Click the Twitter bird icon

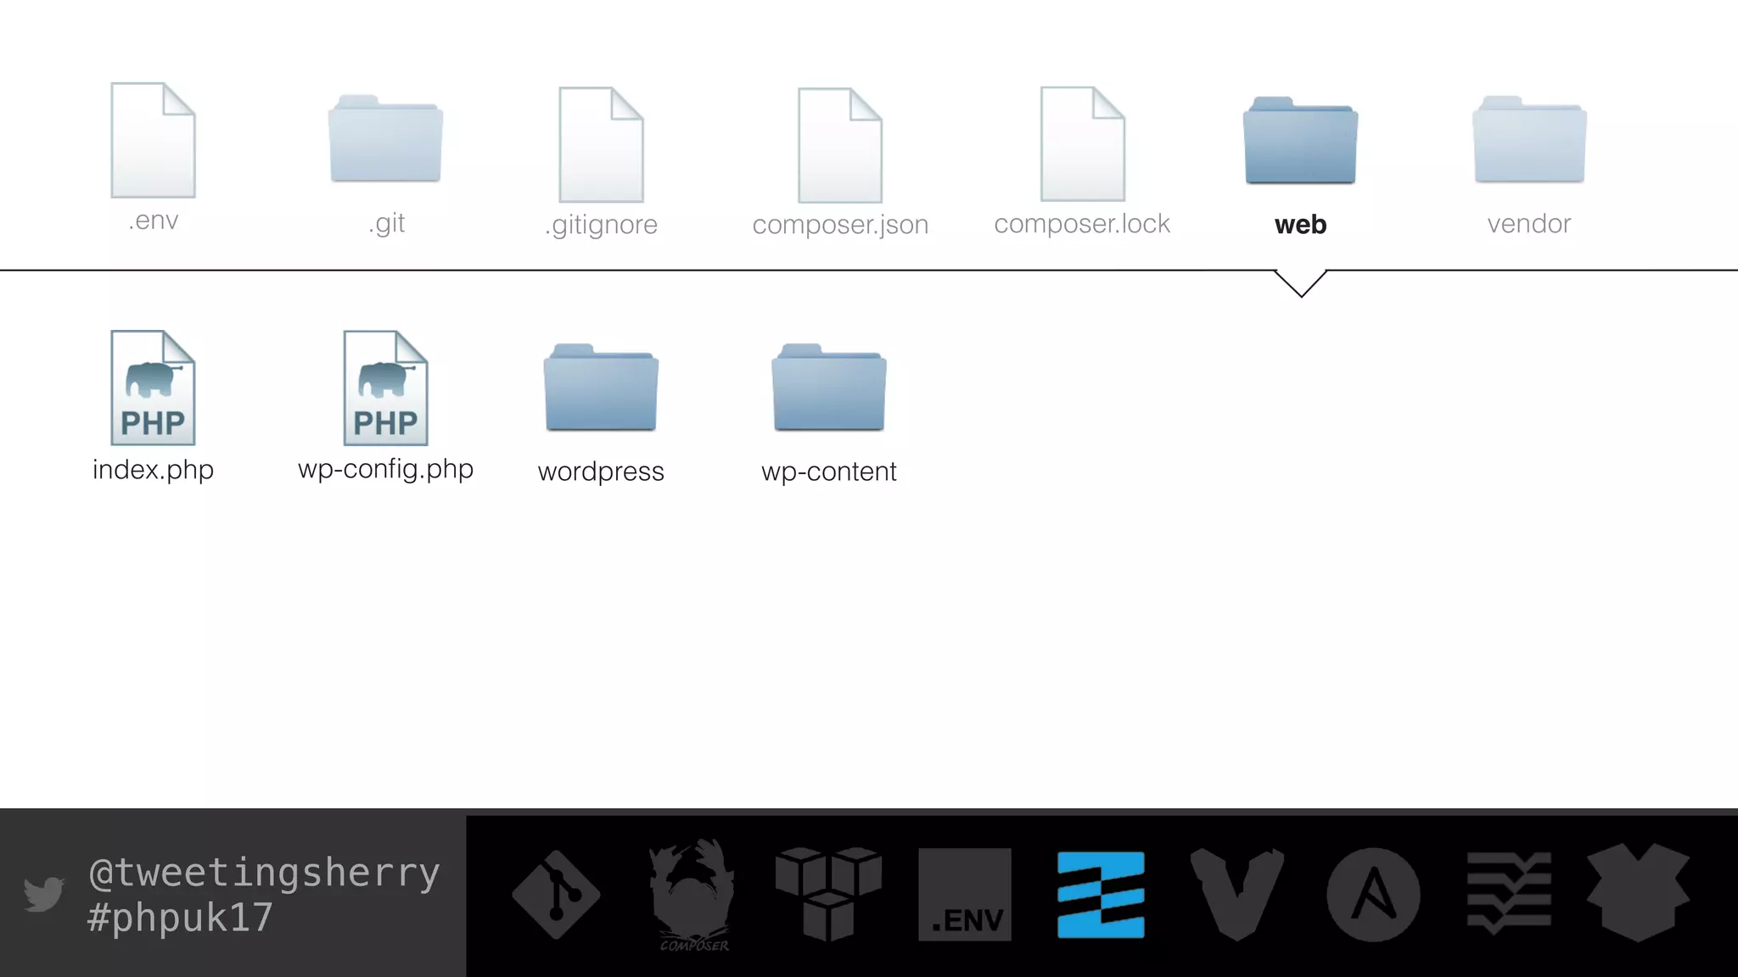44,894
